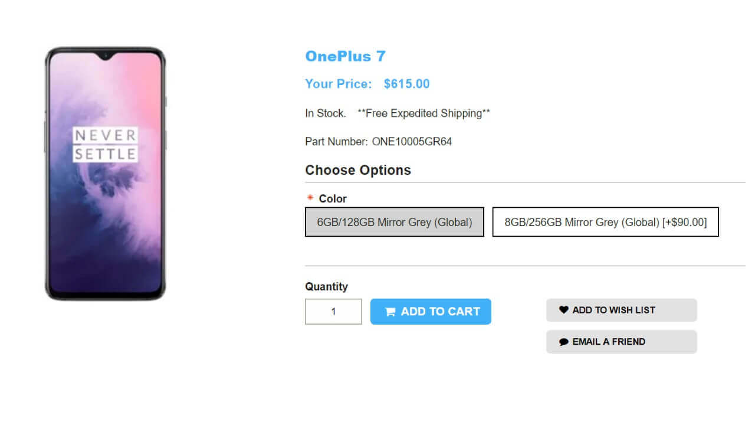This screenshot has height=425, width=755.
Task: Click Email a Friend text
Action: pos(609,342)
